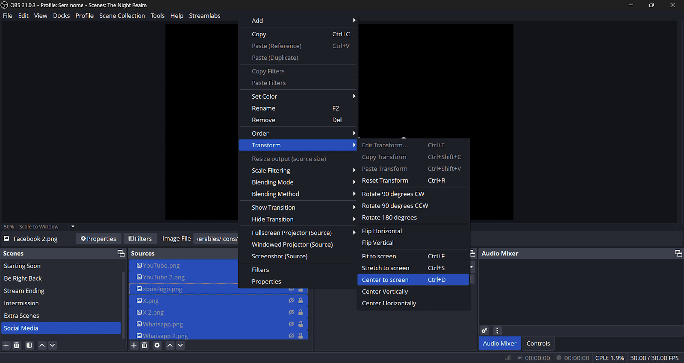
Task: Select the Starting Soon scene
Action: 62,266
